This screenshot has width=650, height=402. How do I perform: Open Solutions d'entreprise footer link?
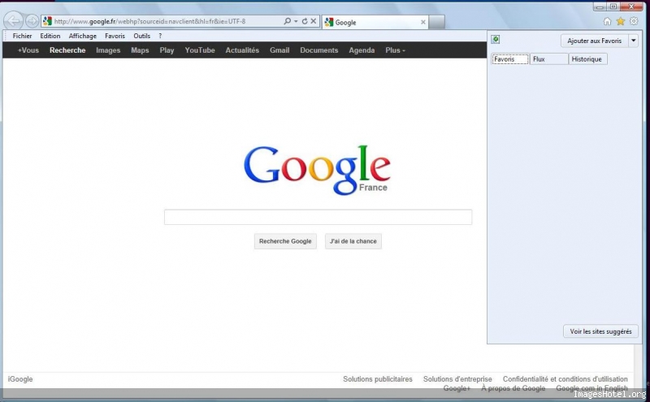click(x=457, y=379)
